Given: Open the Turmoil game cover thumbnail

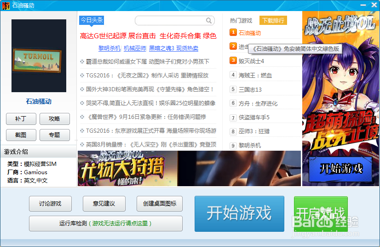Looking at the screenshot, I should (x=39, y=56).
